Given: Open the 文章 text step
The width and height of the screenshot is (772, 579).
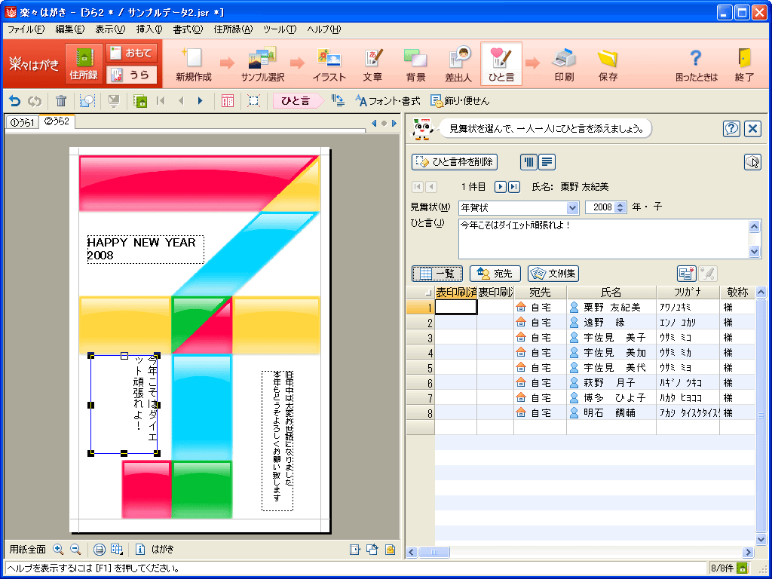Looking at the screenshot, I should click(x=372, y=64).
